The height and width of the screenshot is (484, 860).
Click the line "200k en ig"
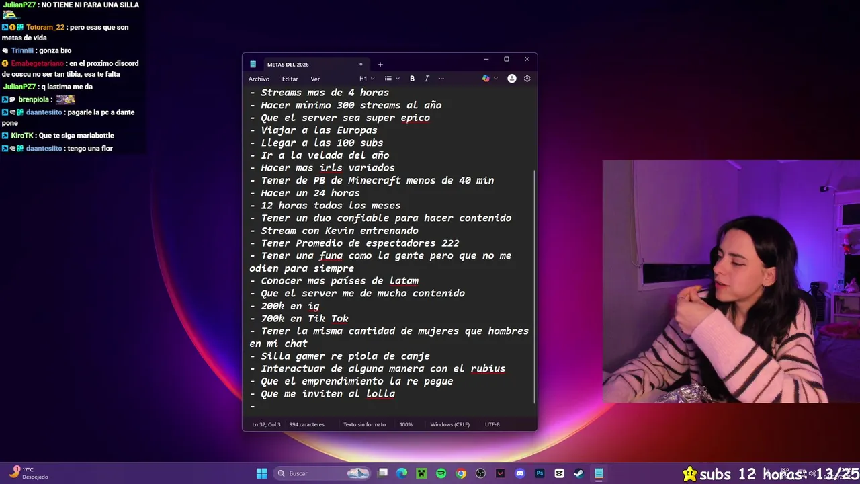click(284, 306)
